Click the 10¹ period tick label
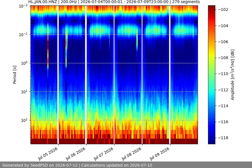Image resolution: width=252 pixels, height=168 pixels. point(24,92)
